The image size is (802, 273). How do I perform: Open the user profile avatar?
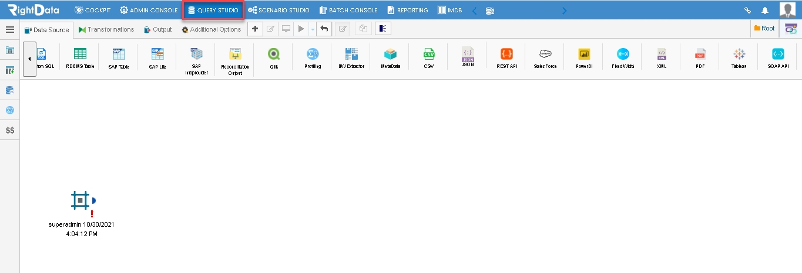(x=787, y=9)
